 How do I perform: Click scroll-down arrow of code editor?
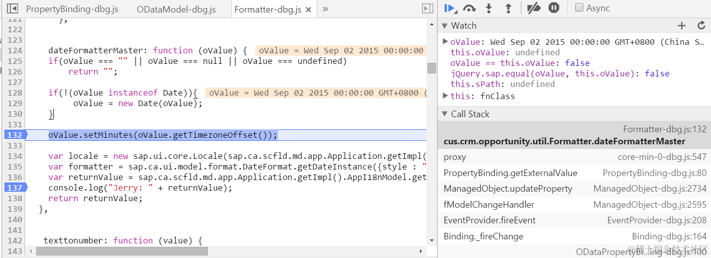tap(432, 241)
